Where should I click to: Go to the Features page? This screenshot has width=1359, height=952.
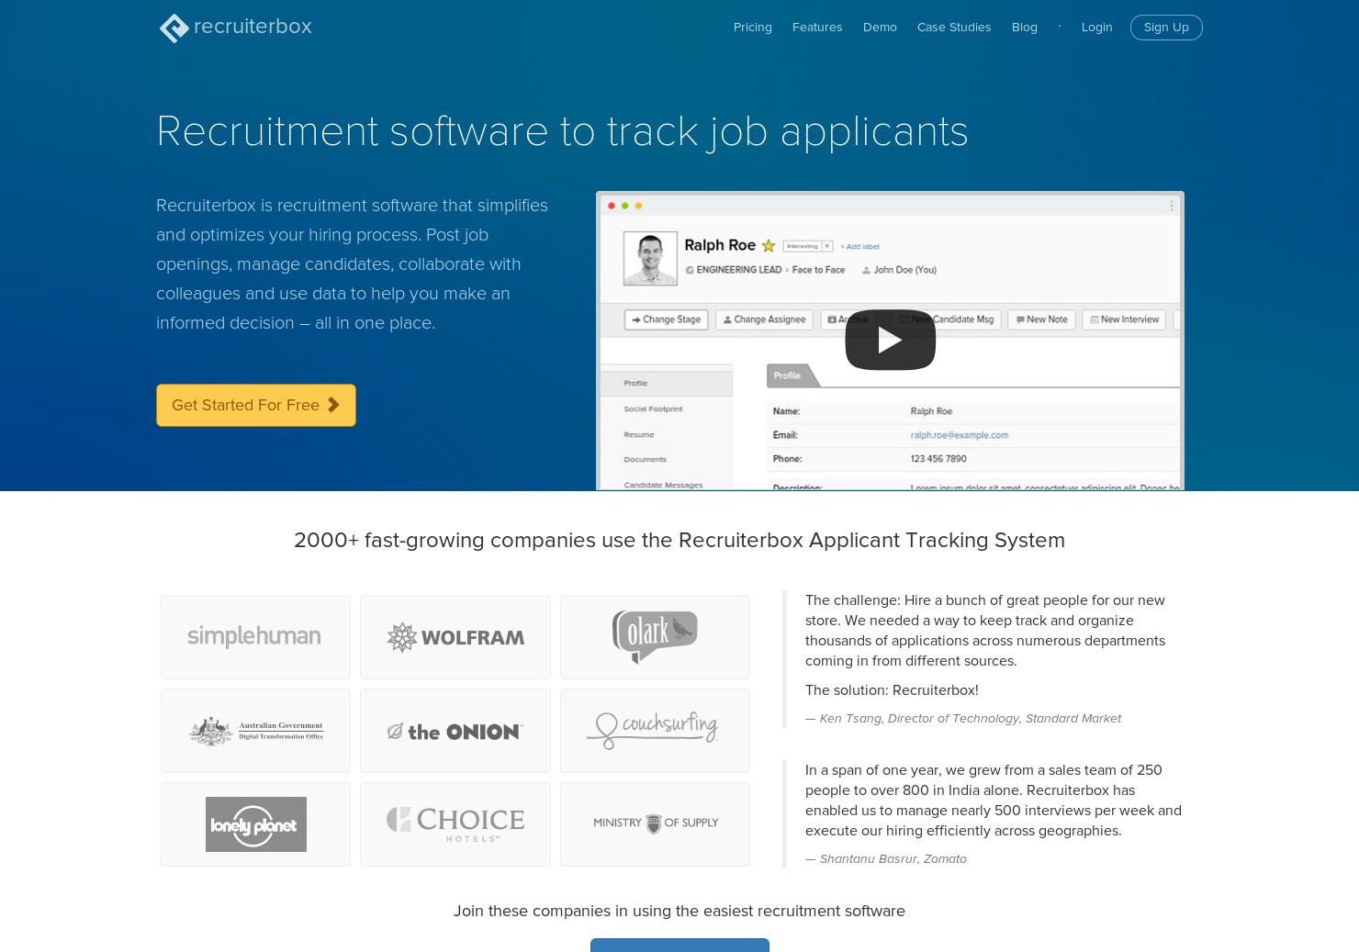(x=817, y=28)
